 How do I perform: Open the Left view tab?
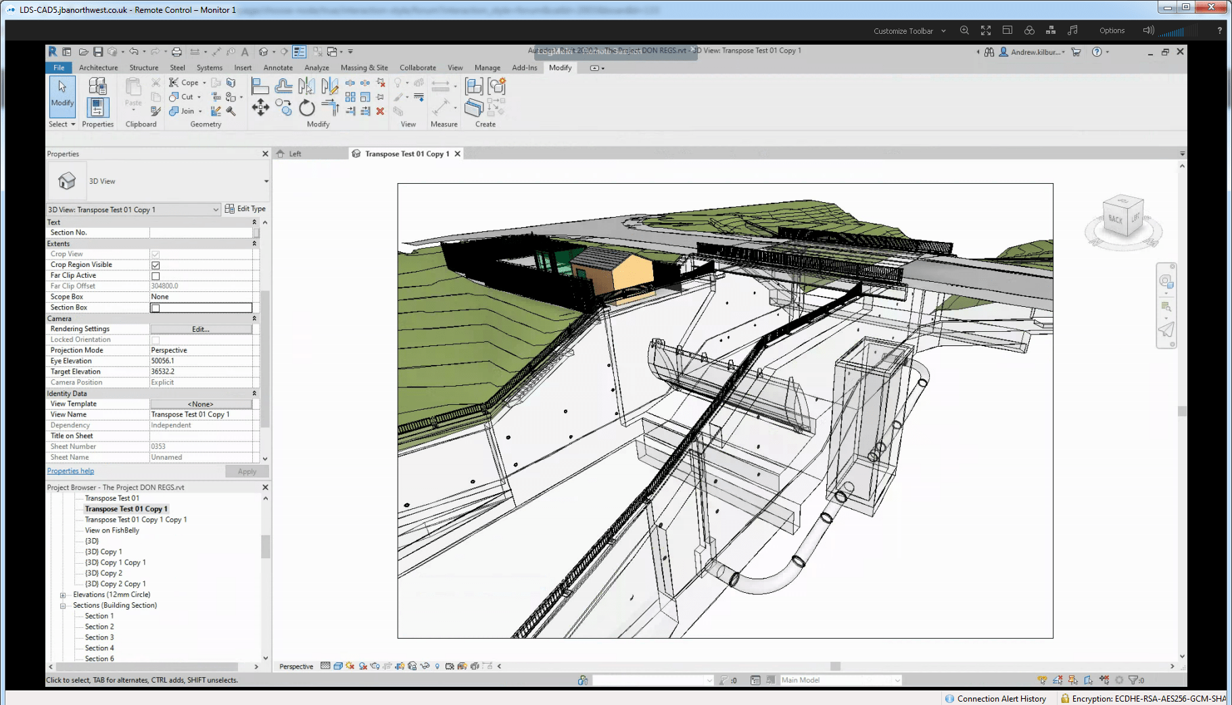pos(295,153)
